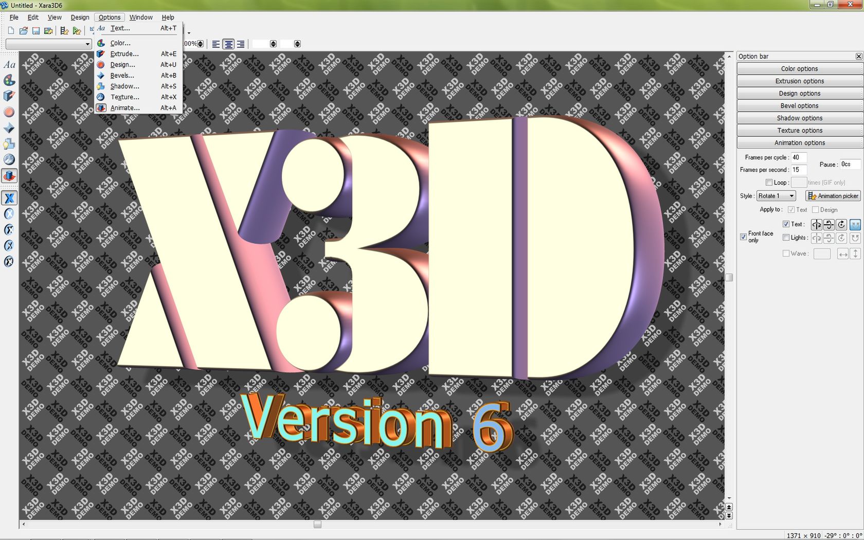
Task: Set Text rotation around vertical axis
Action: 816,225
